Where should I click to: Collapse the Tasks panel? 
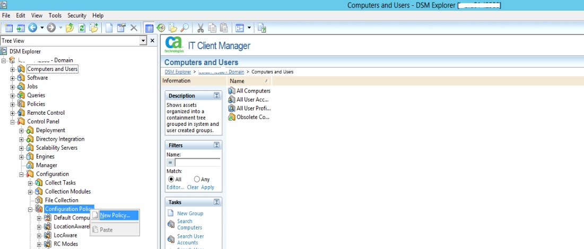click(216, 202)
